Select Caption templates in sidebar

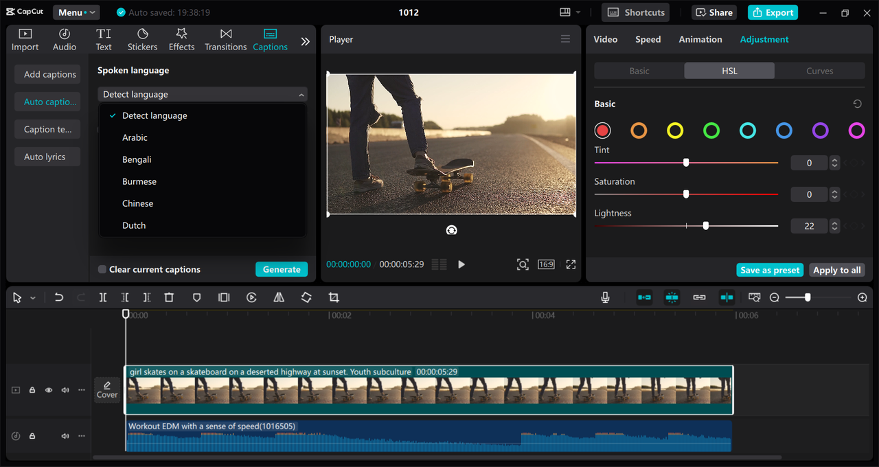click(47, 129)
